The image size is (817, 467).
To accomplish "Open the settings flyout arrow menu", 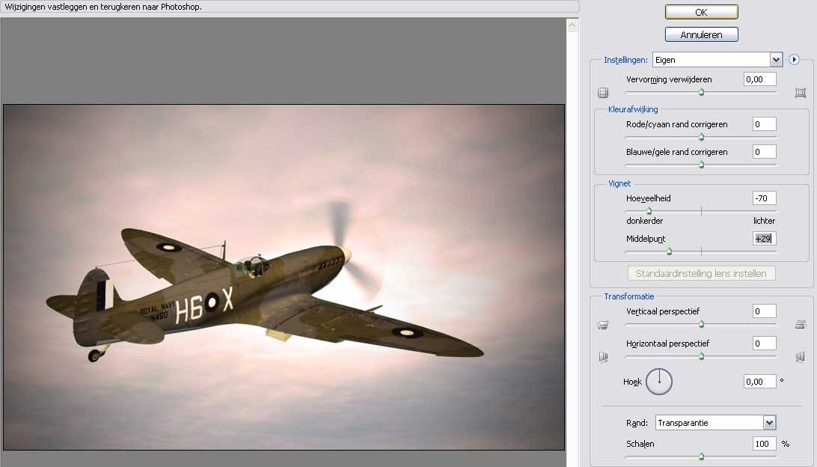I will [x=794, y=59].
